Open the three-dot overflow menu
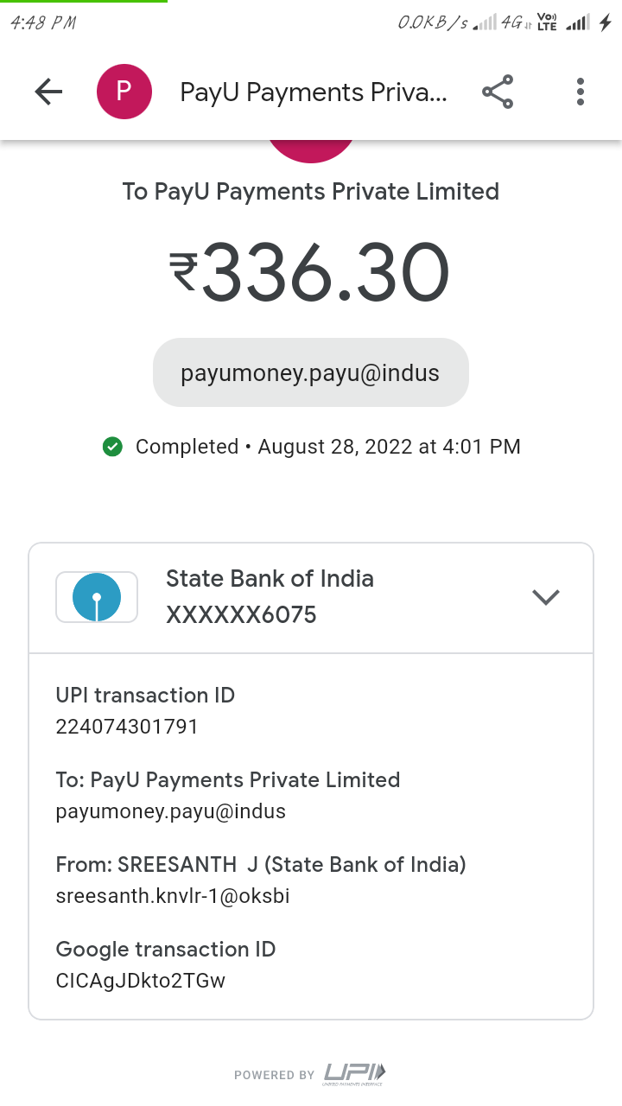The image size is (622, 1106). click(581, 92)
